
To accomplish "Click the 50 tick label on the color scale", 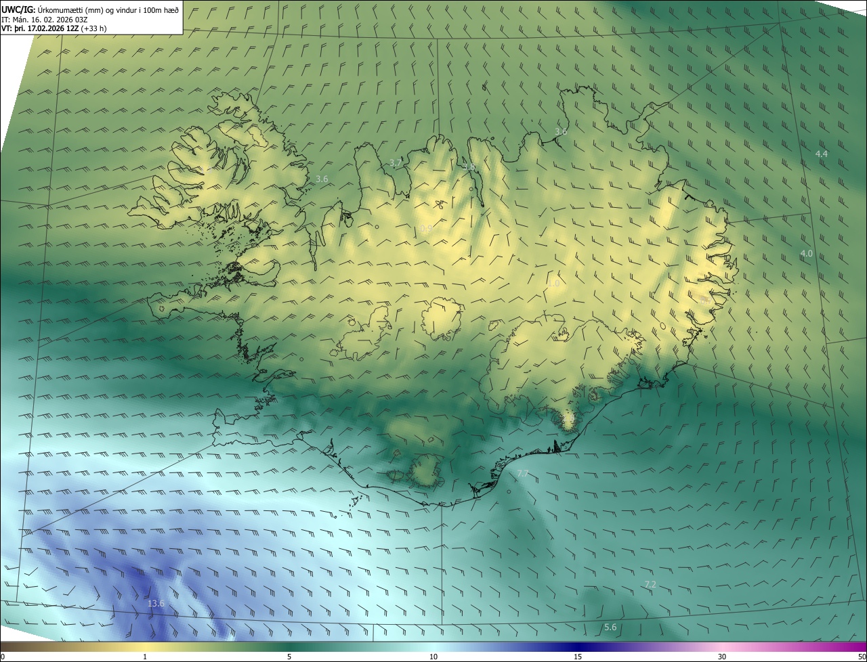I will [862, 657].
